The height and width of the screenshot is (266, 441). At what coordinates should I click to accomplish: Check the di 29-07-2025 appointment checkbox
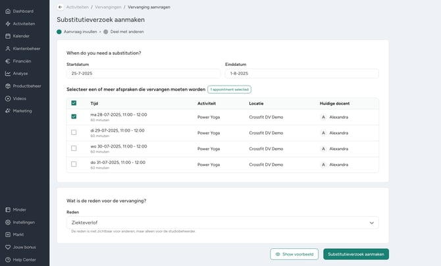[74, 132]
